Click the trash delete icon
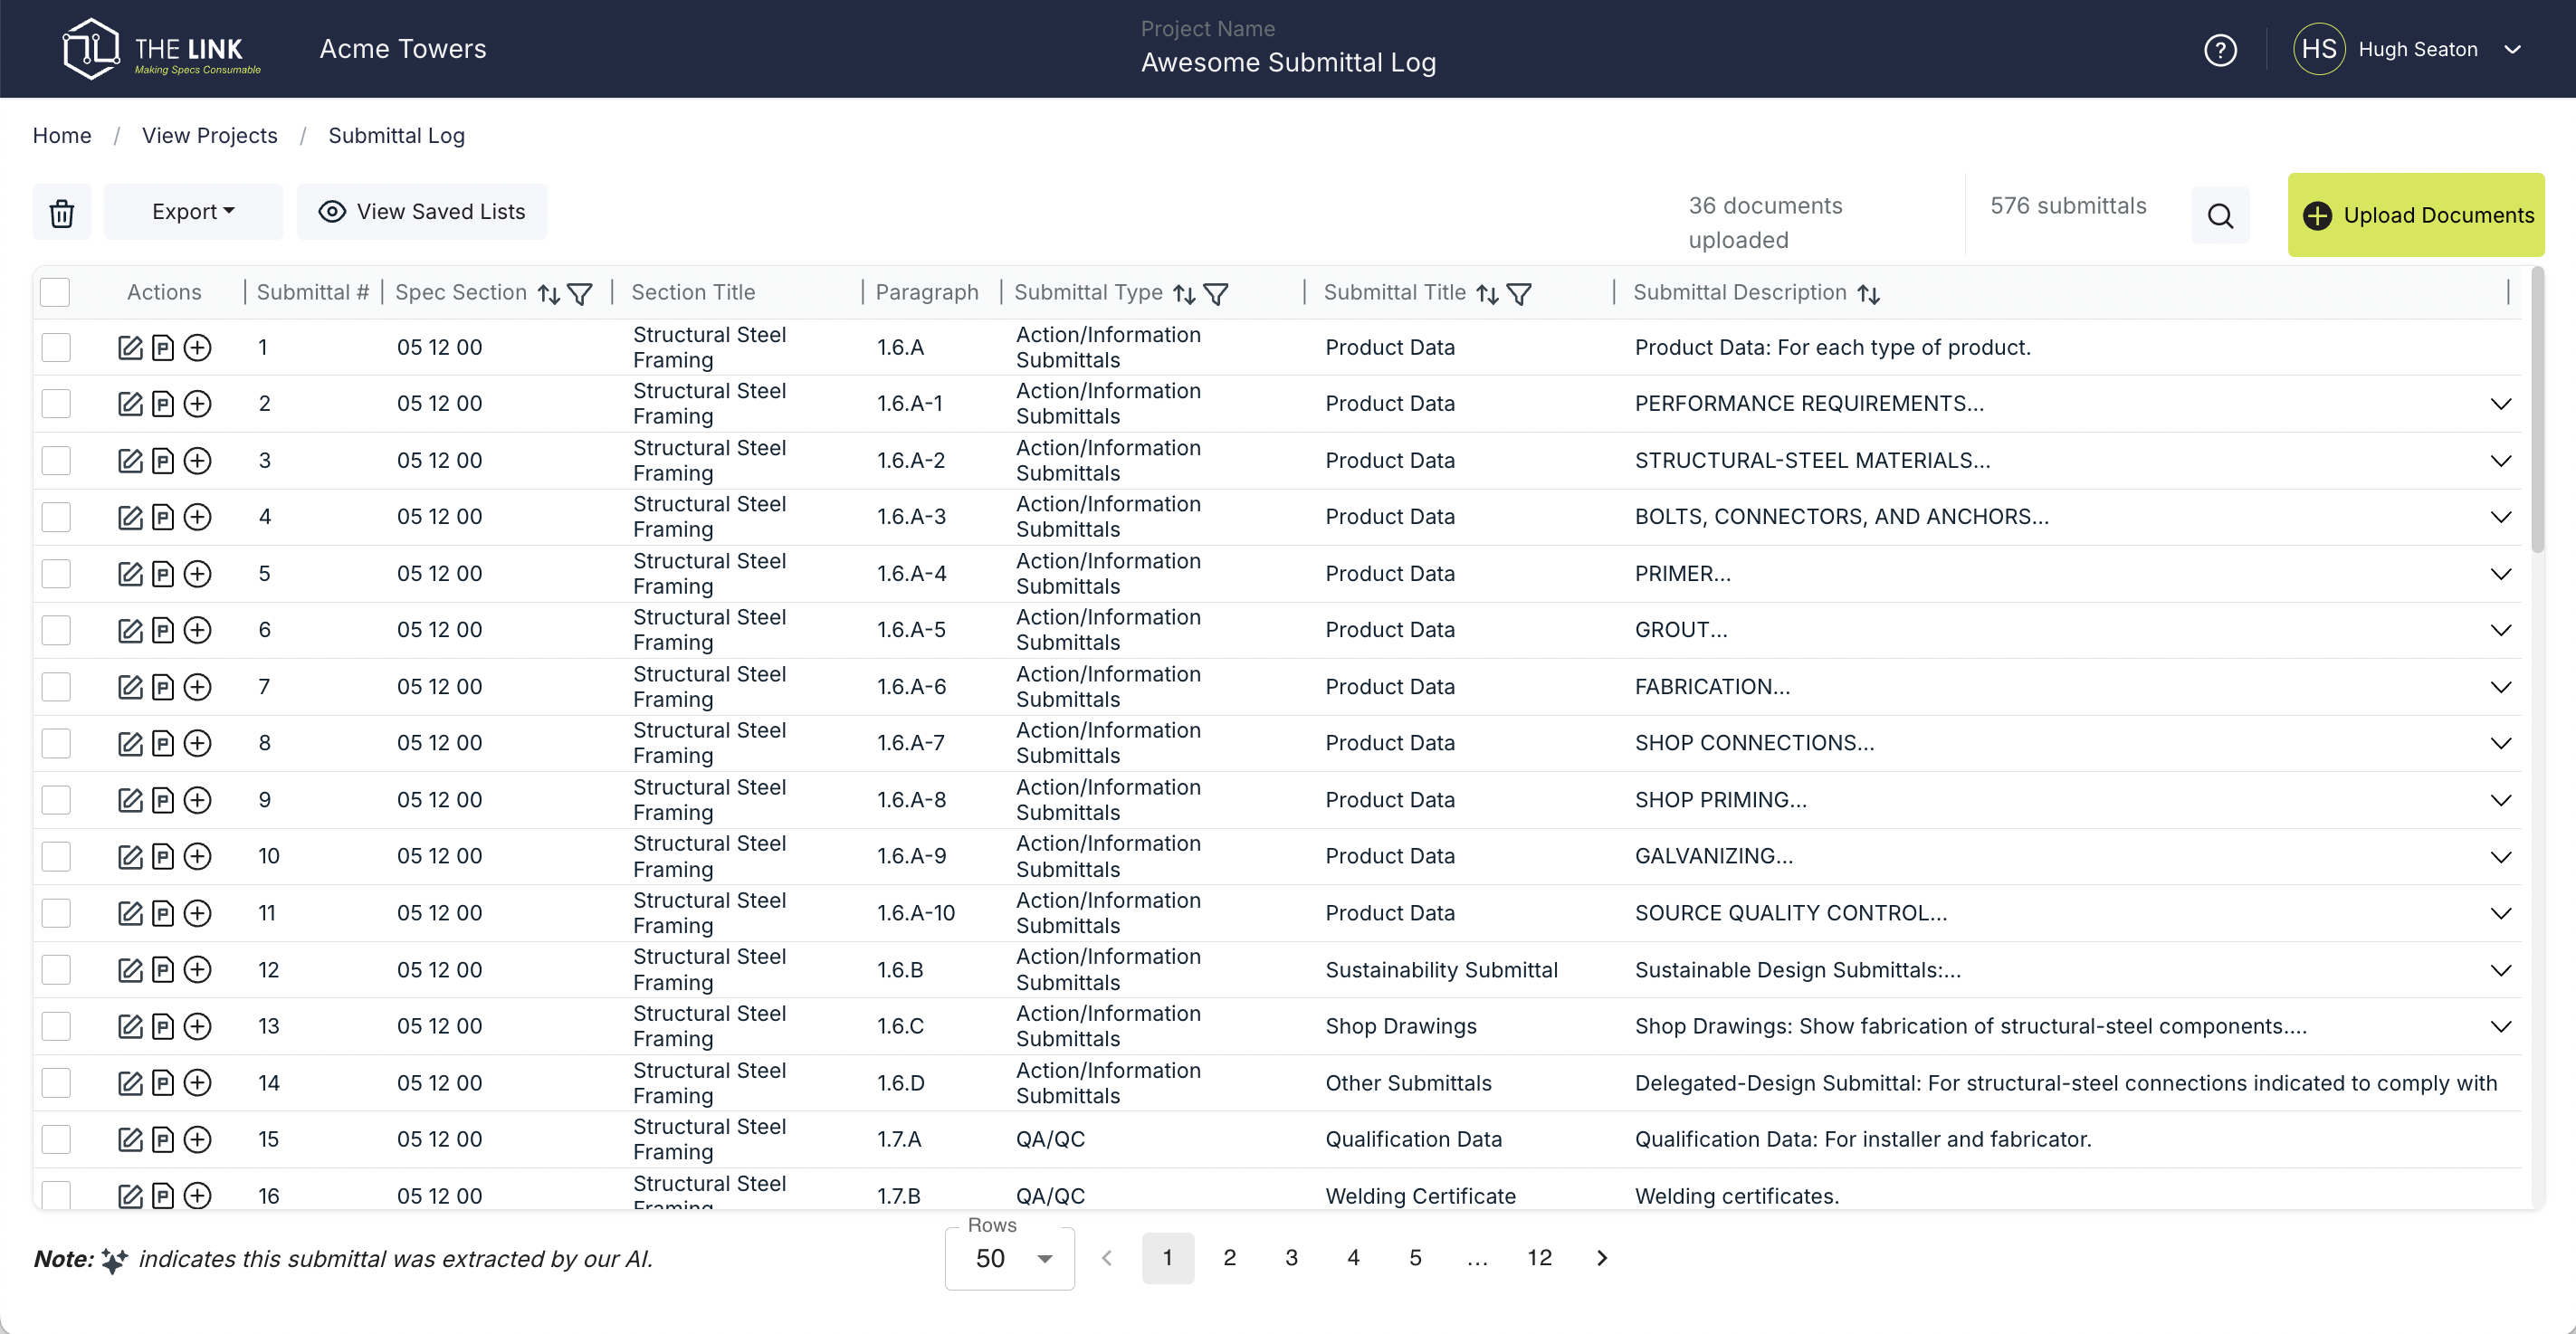Screen dimensions: 2576x1334 [62, 212]
